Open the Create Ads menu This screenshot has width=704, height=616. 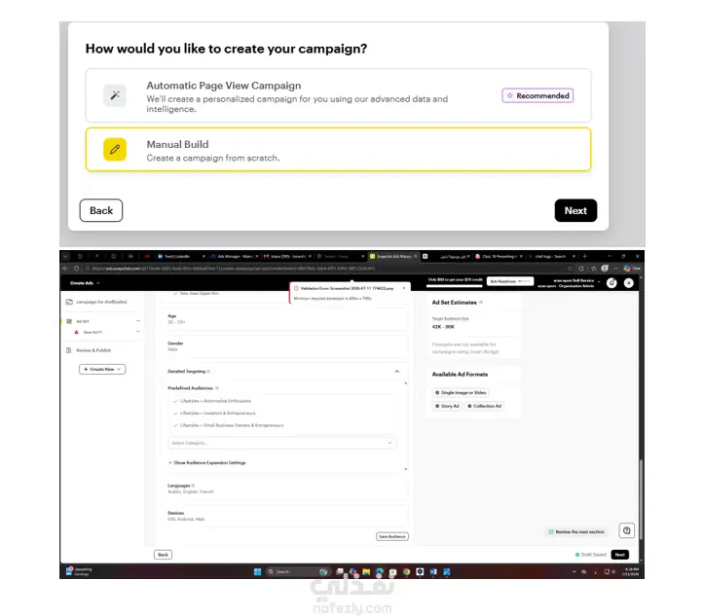(x=85, y=283)
